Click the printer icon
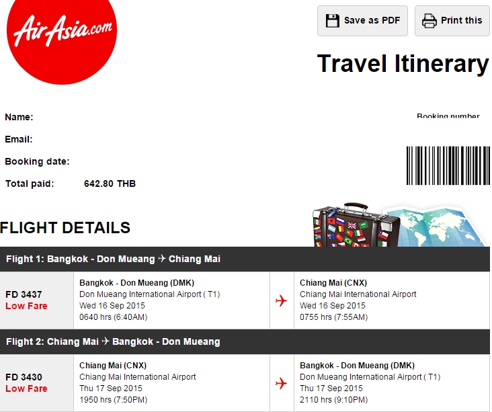Image resolution: width=492 pixels, height=412 pixels. coord(429,21)
